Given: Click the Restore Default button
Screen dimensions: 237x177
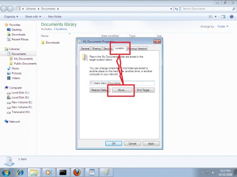Looking at the screenshot, I should click(100, 90).
